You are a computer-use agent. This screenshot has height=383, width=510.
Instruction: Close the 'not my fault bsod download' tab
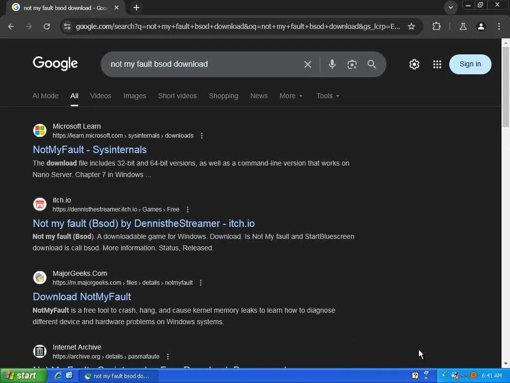pos(117,7)
